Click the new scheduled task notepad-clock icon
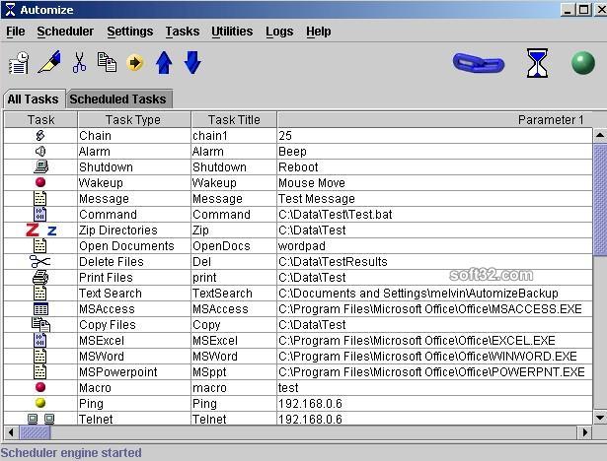Image resolution: width=607 pixels, height=461 pixels. point(19,62)
